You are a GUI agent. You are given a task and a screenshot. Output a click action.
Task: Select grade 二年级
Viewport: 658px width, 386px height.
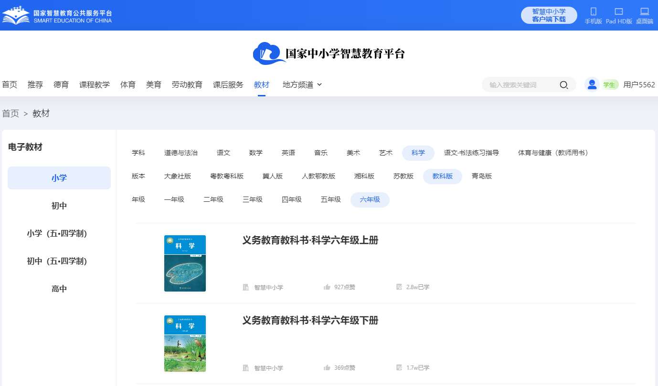(213, 200)
